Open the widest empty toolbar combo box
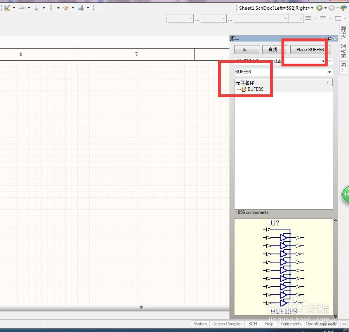 click(x=260, y=19)
